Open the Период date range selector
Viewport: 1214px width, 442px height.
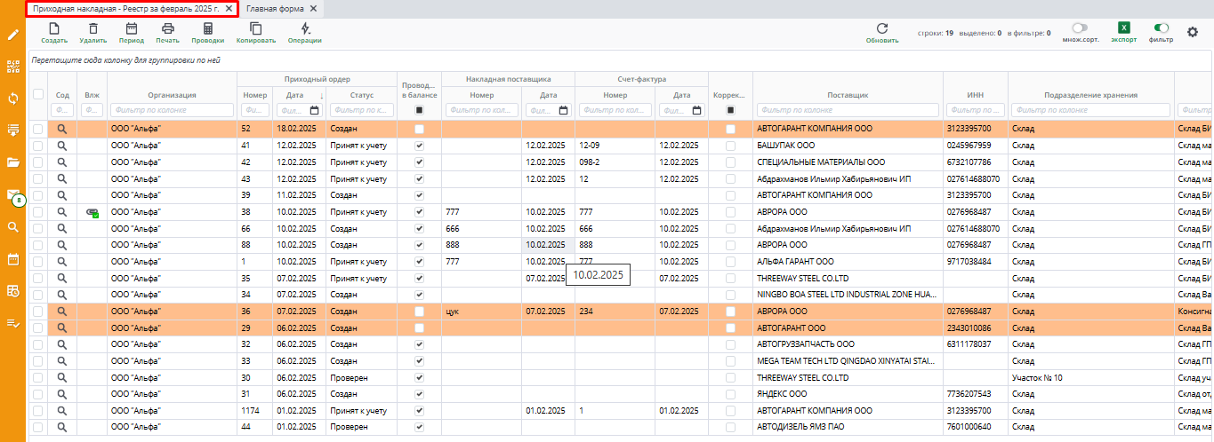(131, 29)
